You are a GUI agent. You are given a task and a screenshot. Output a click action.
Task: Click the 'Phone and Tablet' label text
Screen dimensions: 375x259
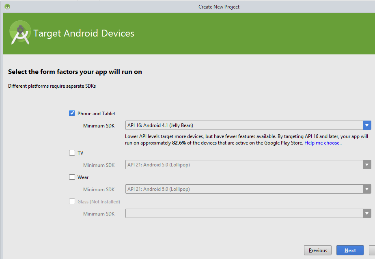96,114
